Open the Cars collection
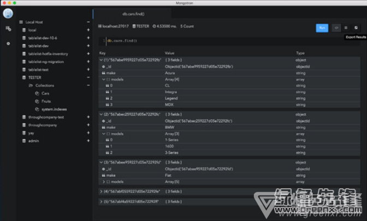 pos(45,93)
